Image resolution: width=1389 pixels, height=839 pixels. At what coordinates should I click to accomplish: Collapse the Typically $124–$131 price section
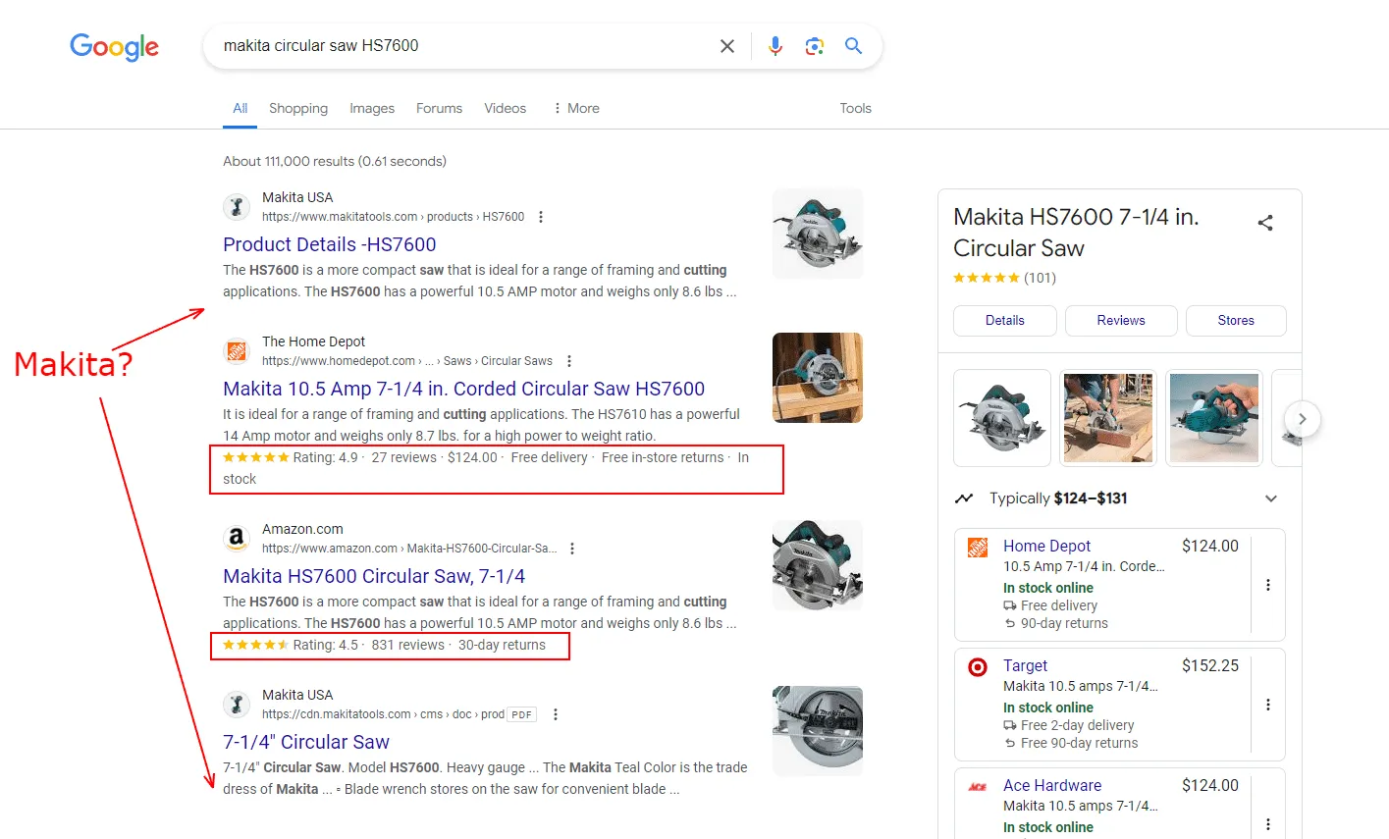point(1271,498)
